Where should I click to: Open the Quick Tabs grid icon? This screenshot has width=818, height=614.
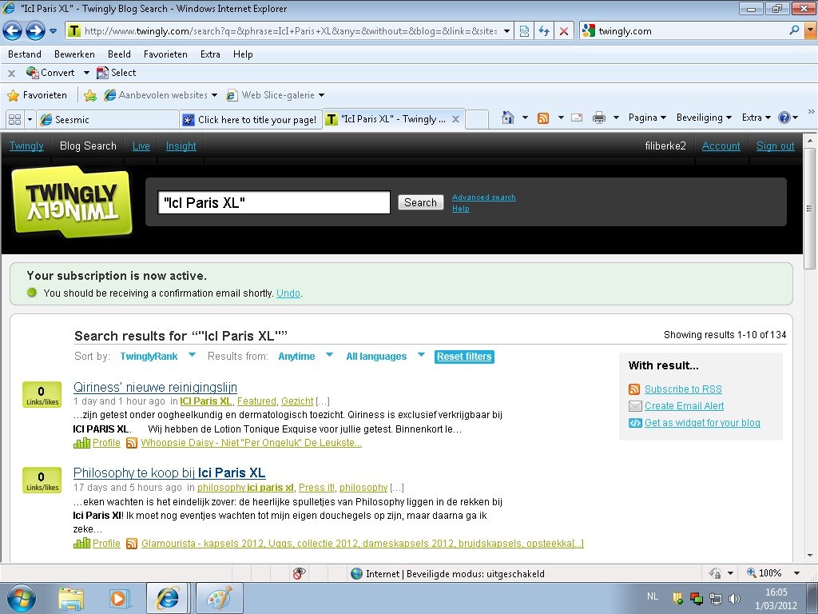14,120
